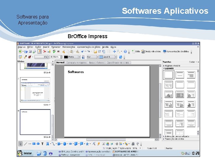Click the Save document icon
Screen dimensions: 215x161
(30, 52)
